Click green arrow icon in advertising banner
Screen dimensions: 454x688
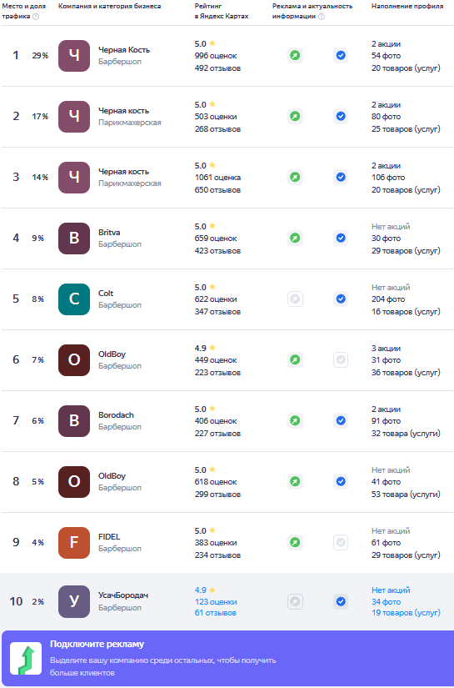click(26, 659)
